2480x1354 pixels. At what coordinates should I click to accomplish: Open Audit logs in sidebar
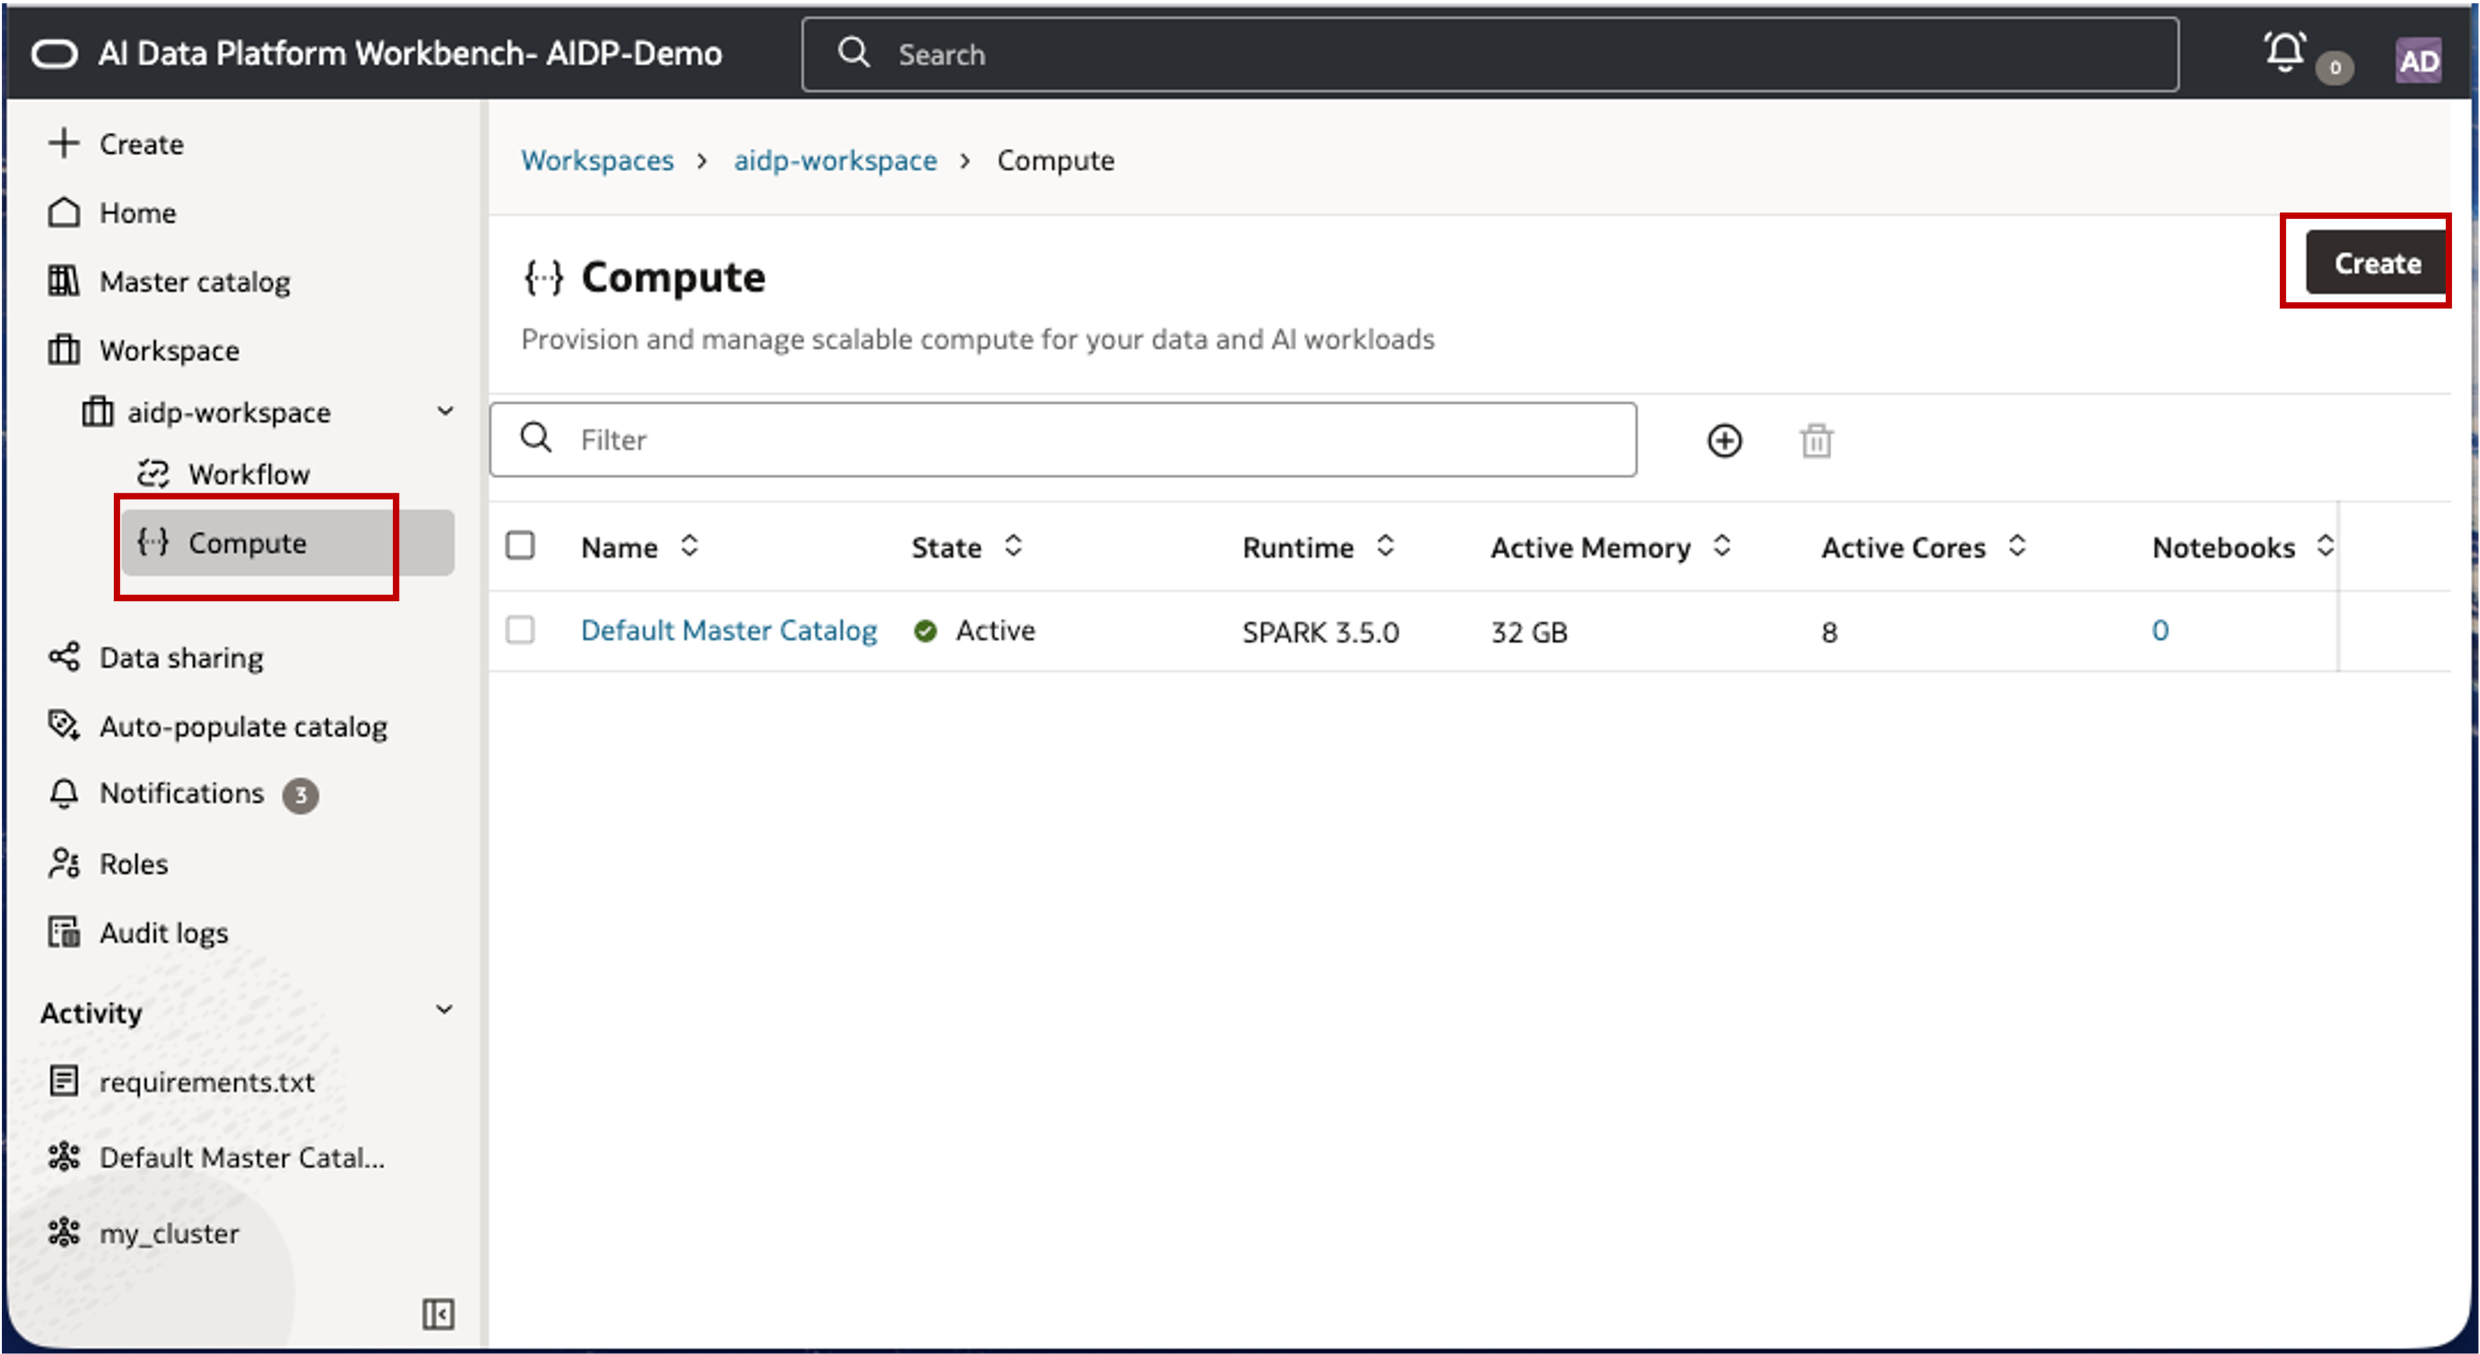coord(164,933)
